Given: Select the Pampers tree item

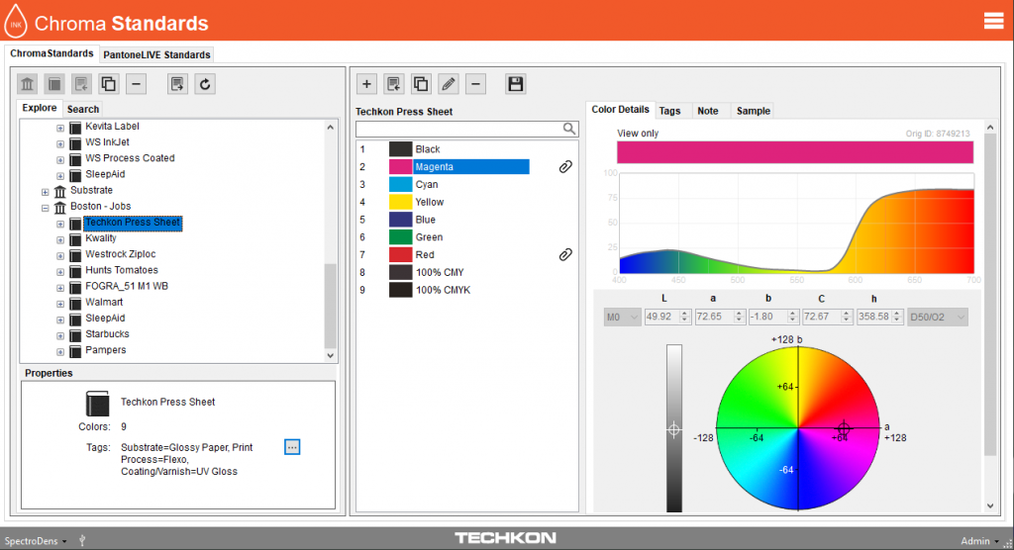Looking at the screenshot, I should click(105, 350).
